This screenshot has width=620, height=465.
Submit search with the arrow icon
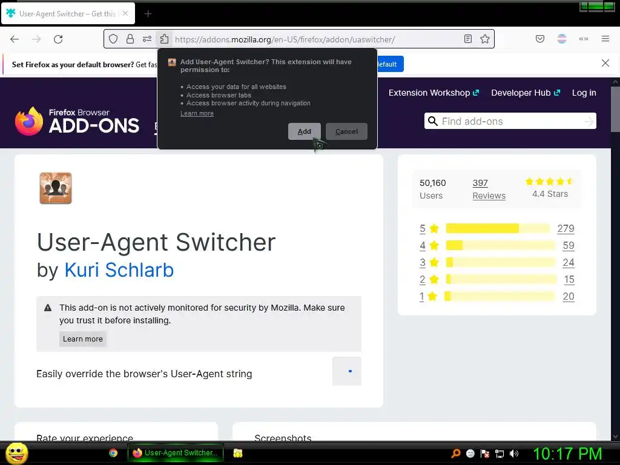(x=589, y=121)
